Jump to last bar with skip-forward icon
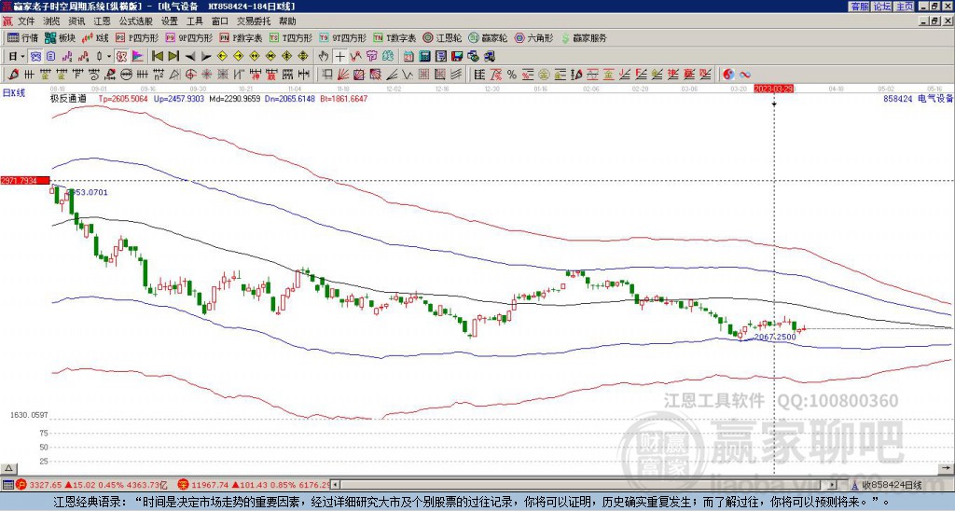 173,57
